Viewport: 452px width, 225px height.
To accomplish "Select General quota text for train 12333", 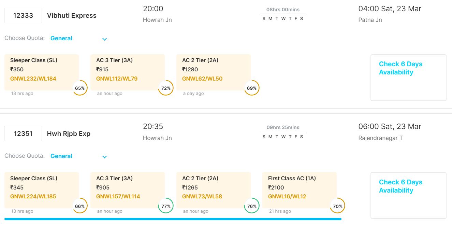I will tap(61, 38).
